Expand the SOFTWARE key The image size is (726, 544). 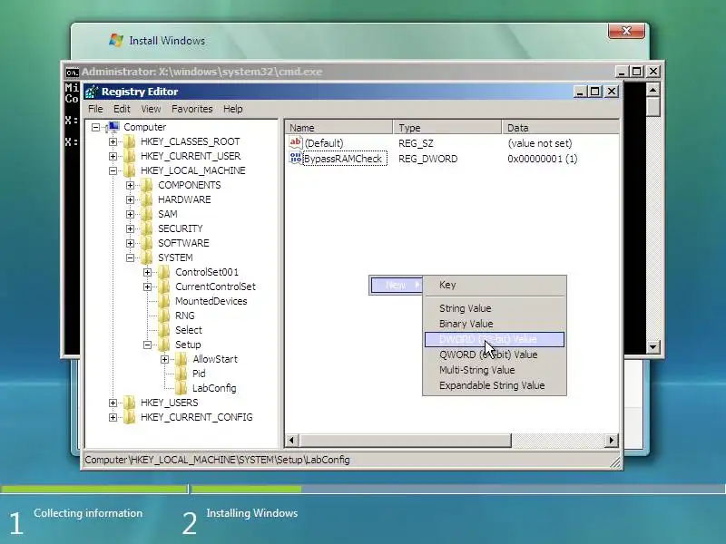pos(130,243)
